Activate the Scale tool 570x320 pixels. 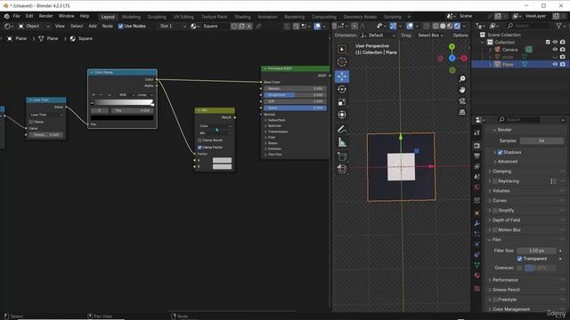(342, 102)
